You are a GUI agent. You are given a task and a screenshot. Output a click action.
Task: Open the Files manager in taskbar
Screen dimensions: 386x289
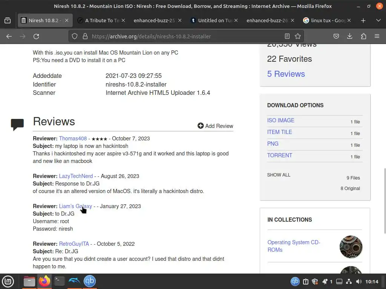[x=29, y=281]
